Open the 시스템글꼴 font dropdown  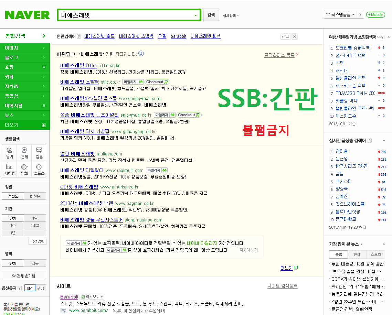(340, 15)
